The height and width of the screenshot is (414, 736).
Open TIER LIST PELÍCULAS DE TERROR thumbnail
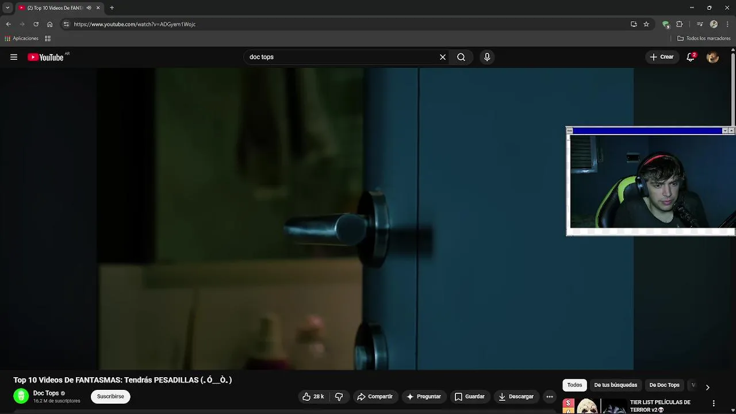tap(594, 406)
